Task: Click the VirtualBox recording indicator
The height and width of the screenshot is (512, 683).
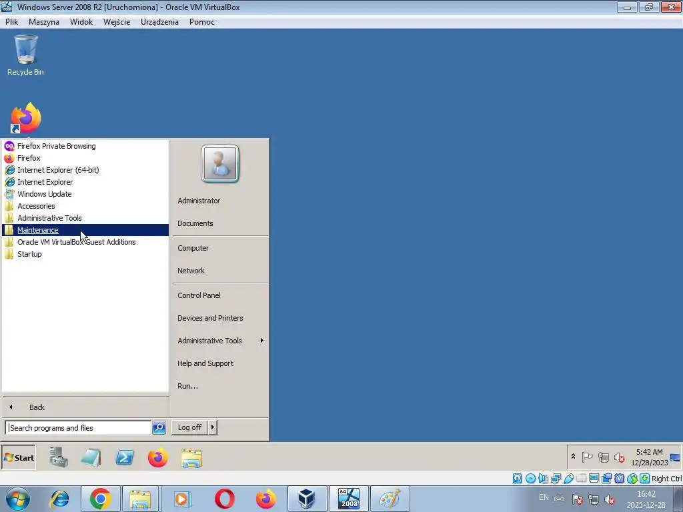Action: [x=606, y=479]
